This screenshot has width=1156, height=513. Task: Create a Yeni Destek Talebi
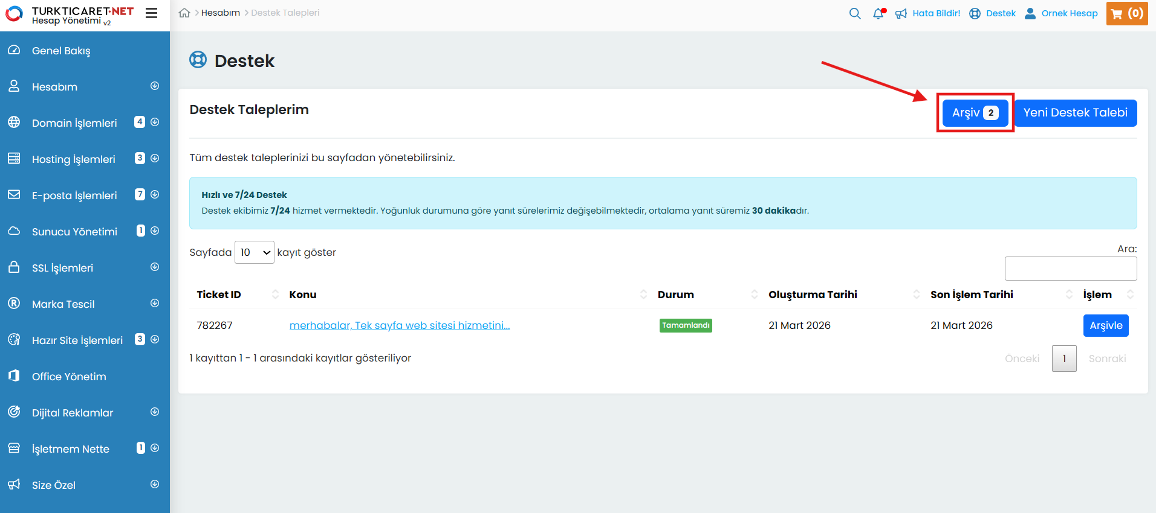(1075, 113)
